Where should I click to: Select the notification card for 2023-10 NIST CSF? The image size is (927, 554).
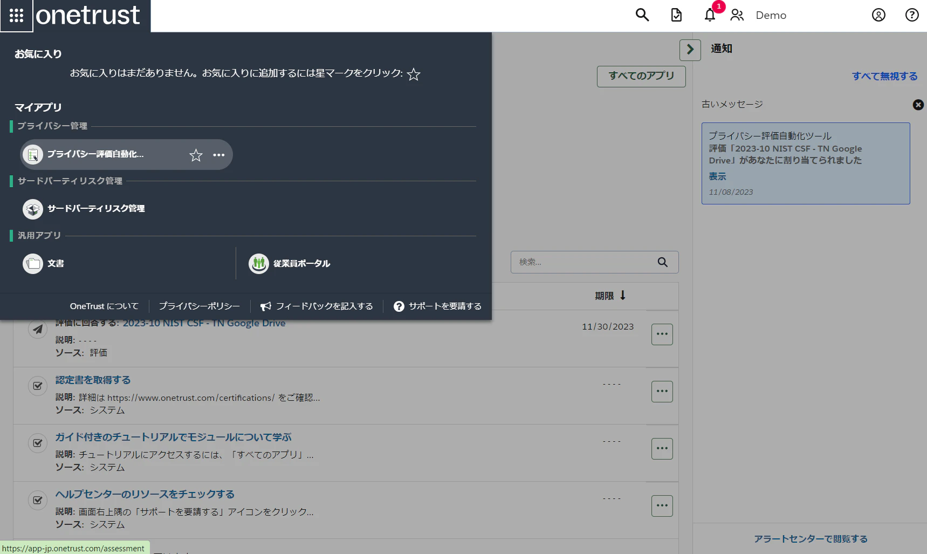click(806, 163)
